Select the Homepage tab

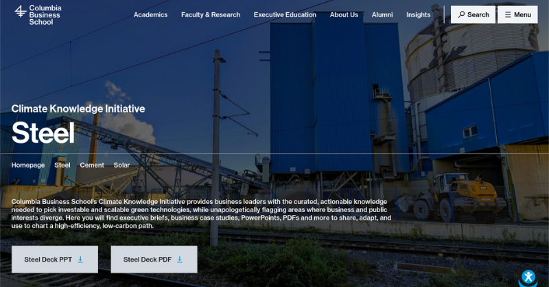coord(28,165)
